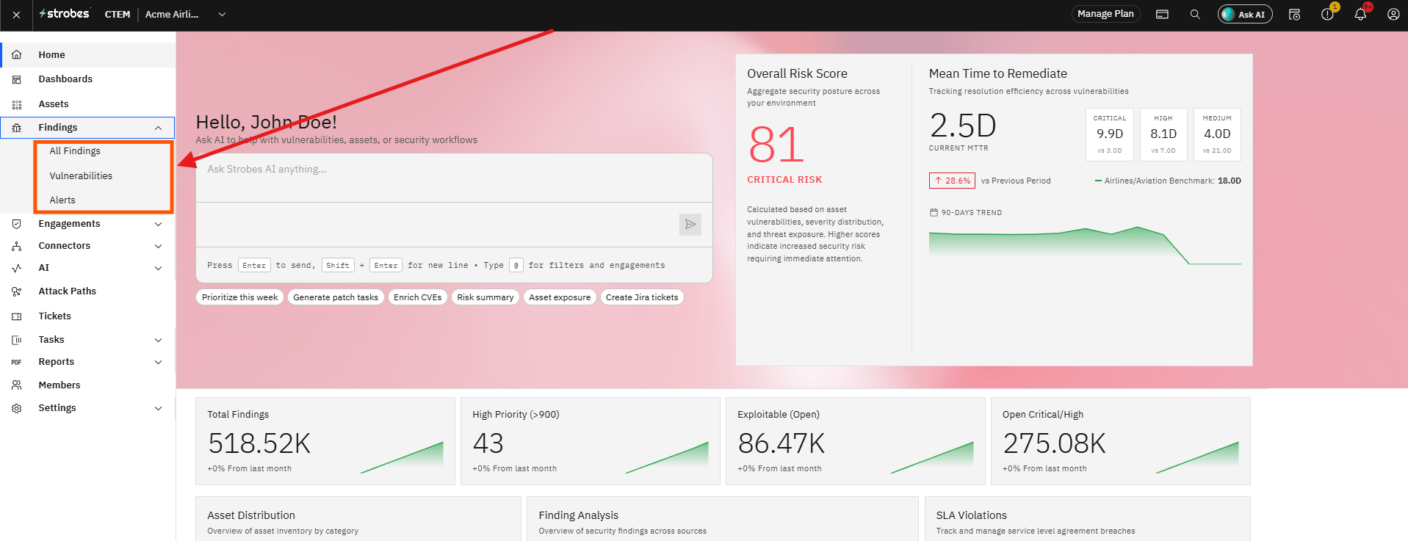Open the Exploitable (Open) card
The image size is (1408, 541).
click(856, 441)
